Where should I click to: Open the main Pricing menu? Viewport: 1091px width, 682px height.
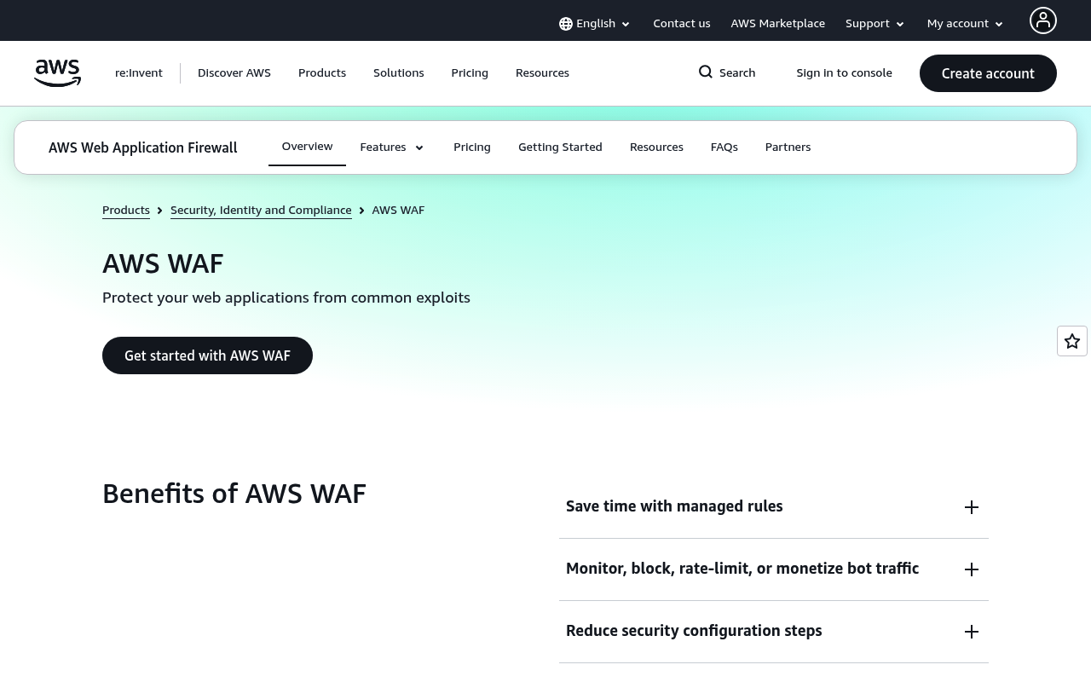point(470,73)
